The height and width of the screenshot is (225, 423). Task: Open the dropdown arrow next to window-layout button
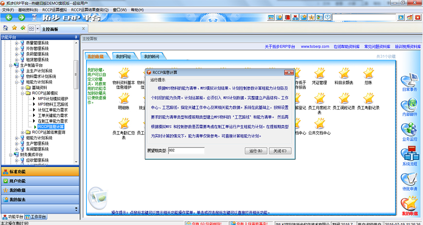coord(37,29)
